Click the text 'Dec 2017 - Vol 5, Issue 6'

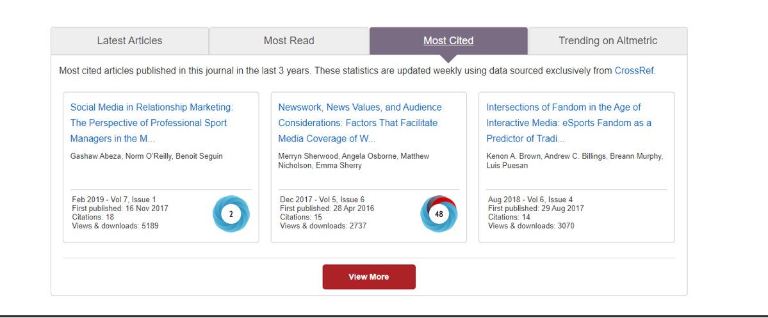[322, 200]
